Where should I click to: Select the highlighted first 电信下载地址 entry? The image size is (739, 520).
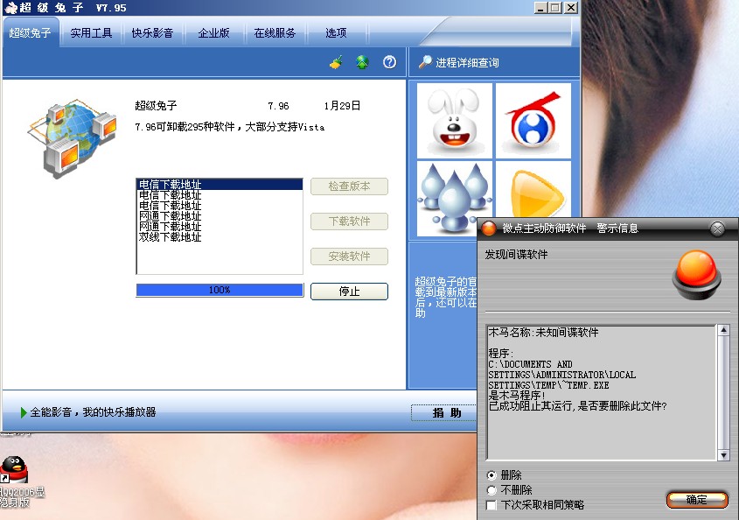pyautogui.click(x=220, y=185)
